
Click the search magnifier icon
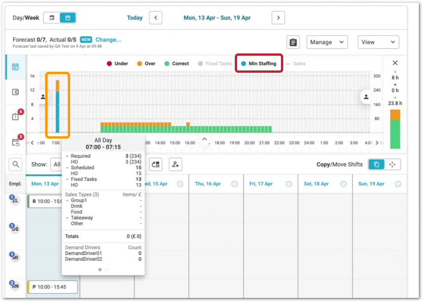pyautogui.click(x=16, y=164)
